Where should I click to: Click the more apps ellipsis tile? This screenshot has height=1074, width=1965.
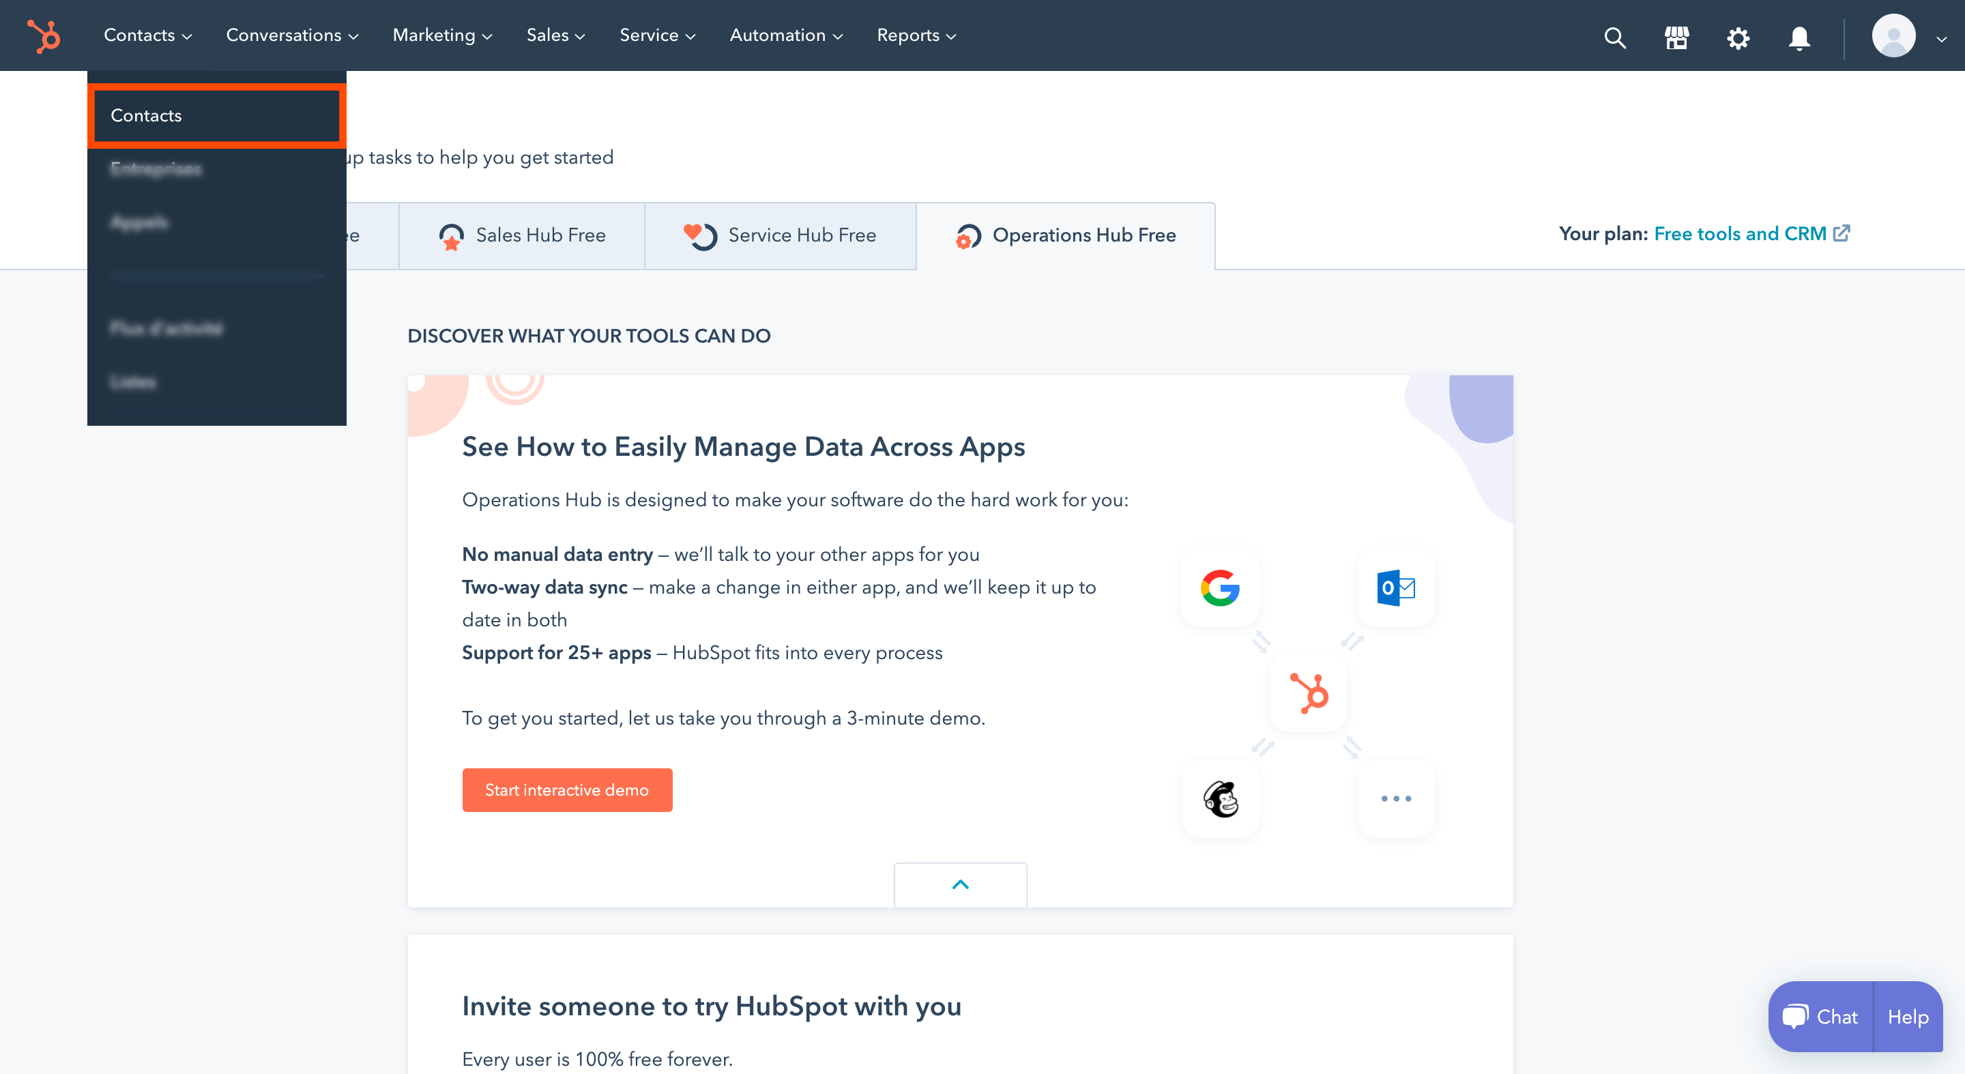pyautogui.click(x=1396, y=798)
